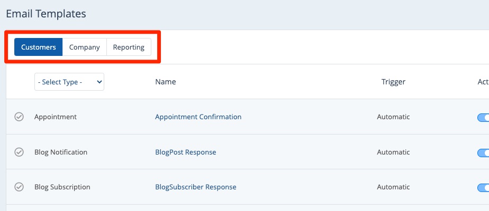The width and height of the screenshot is (489, 211).
Task: Click the Appointment type cell
Action: pos(56,117)
